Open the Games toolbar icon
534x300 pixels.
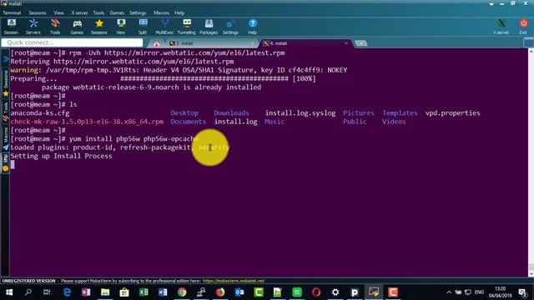pyautogui.click(x=77, y=27)
